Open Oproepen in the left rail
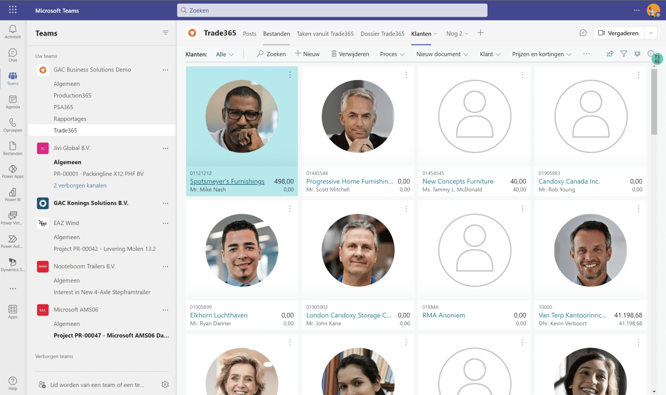This screenshot has width=666, height=395. 13,125
